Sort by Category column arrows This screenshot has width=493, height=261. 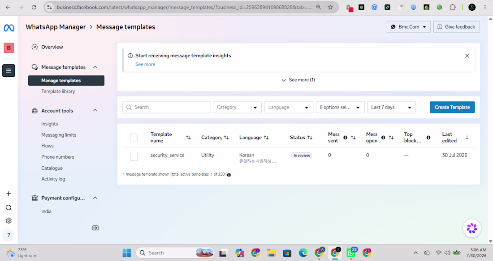[226, 137]
